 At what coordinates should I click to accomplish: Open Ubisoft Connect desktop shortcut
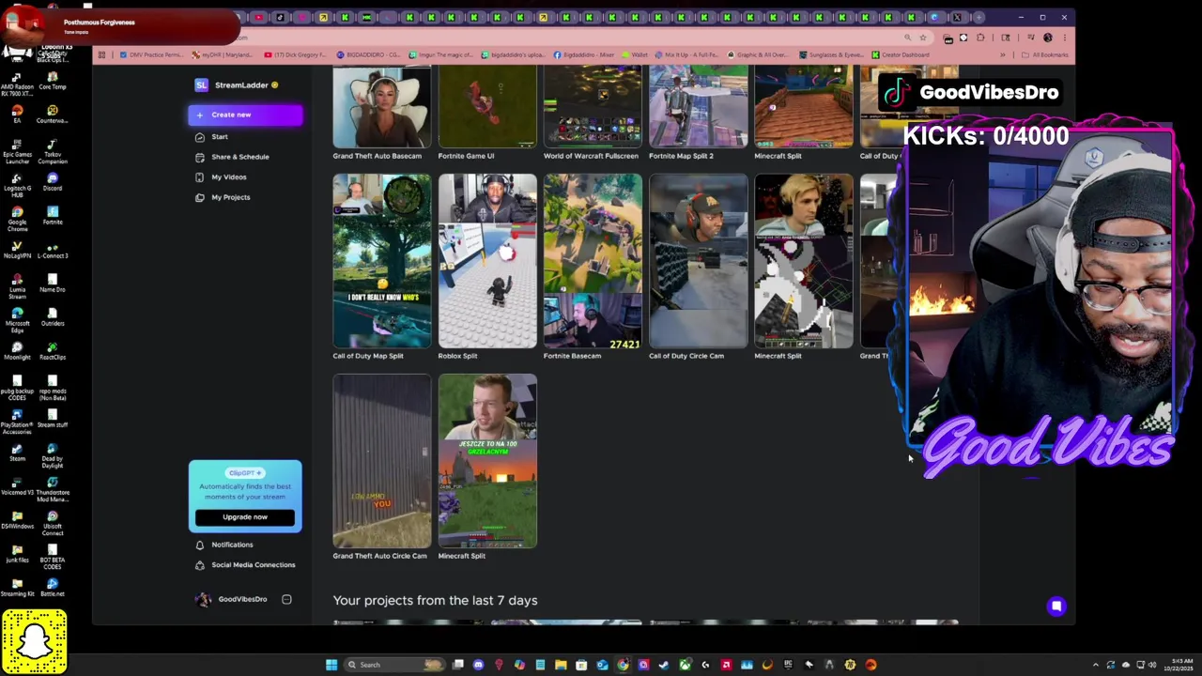[53, 524]
